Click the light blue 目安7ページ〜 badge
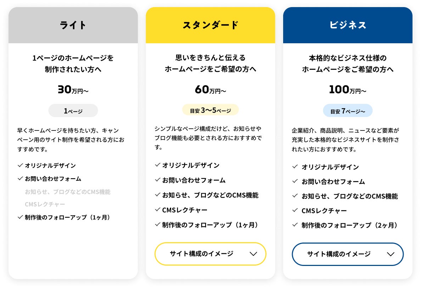 tap(348, 111)
